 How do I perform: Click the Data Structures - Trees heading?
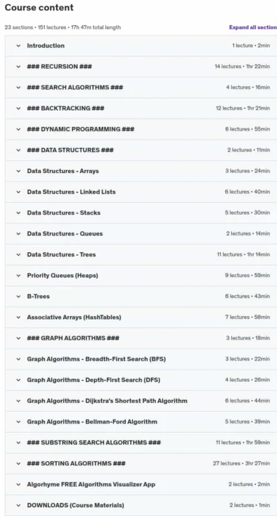(x=62, y=254)
